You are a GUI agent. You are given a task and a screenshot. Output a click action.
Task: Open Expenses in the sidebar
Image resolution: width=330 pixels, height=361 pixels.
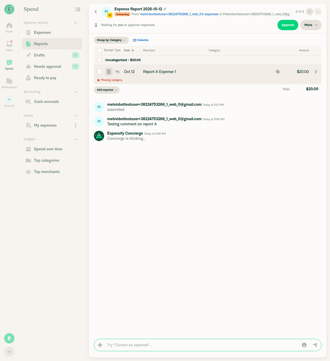click(x=52, y=32)
